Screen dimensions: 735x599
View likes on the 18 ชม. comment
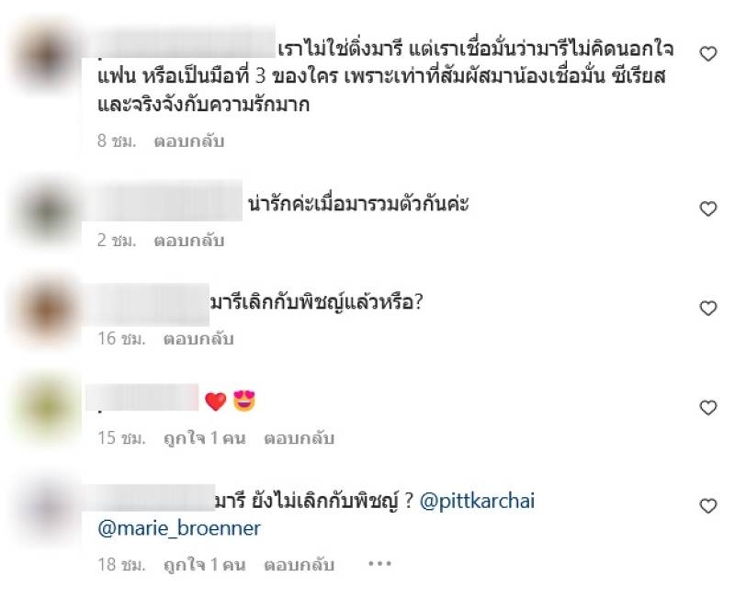pos(204,564)
